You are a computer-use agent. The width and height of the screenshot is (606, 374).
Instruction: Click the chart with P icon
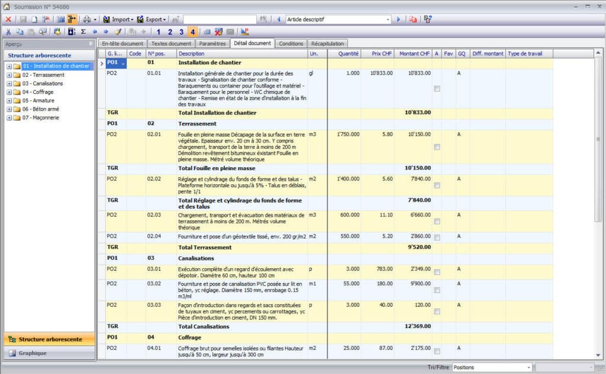coord(244,32)
